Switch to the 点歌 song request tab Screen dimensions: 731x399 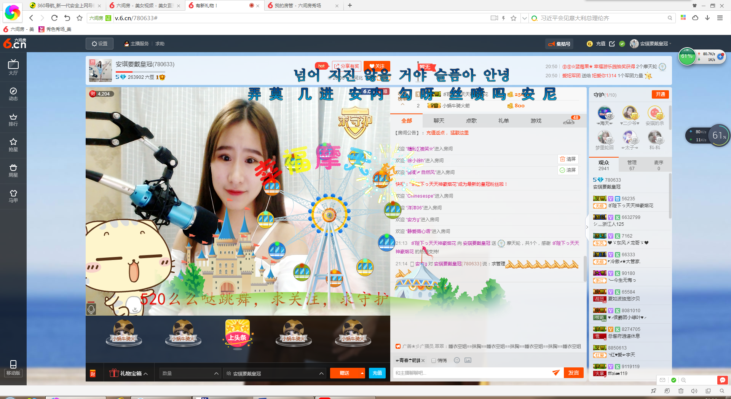(471, 121)
